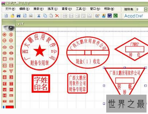This screenshot has width=148, height=114.
Task: Click the download arrow toolbar icon
Action: pyautogui.click(x=104, y=16)
